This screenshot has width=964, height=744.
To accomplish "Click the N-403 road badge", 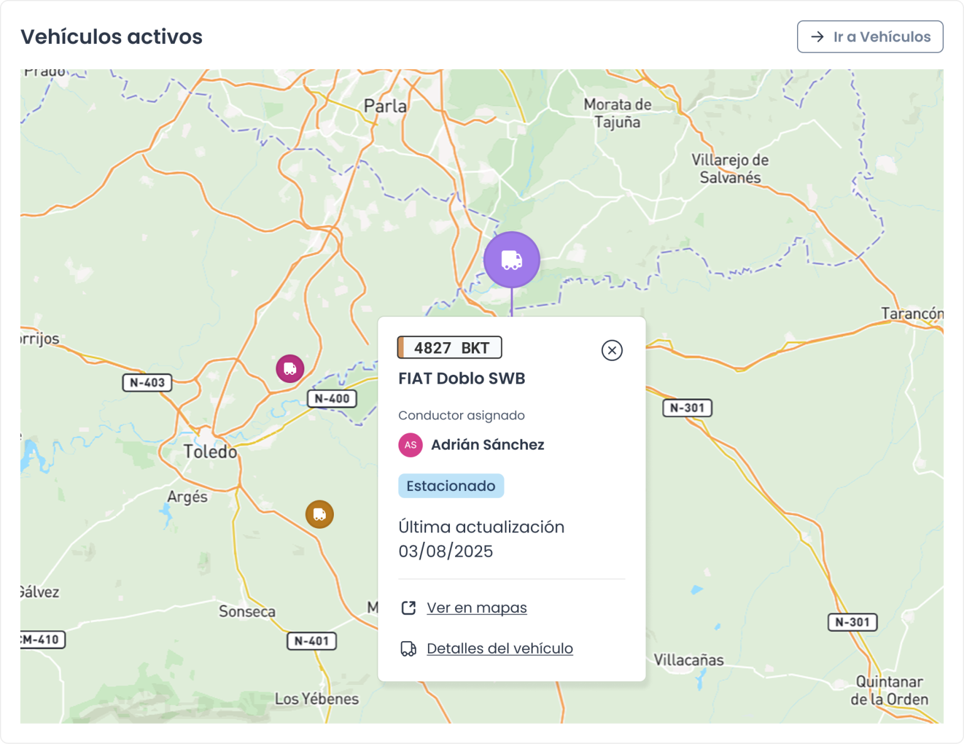I will (147, 382).
